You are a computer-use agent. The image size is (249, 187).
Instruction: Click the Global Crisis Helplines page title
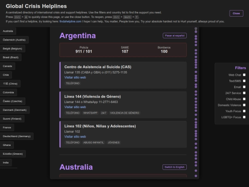[x=36, y=6]
